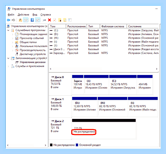Select the (D:) 12,69 ГБ partition block
The height and width of the screenshot is (154, 166).
85,107
